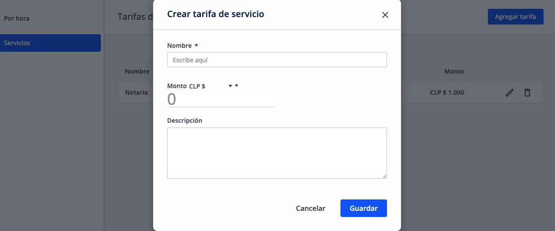Close the Crear tarifa de servicio dialog

point(385,15)
